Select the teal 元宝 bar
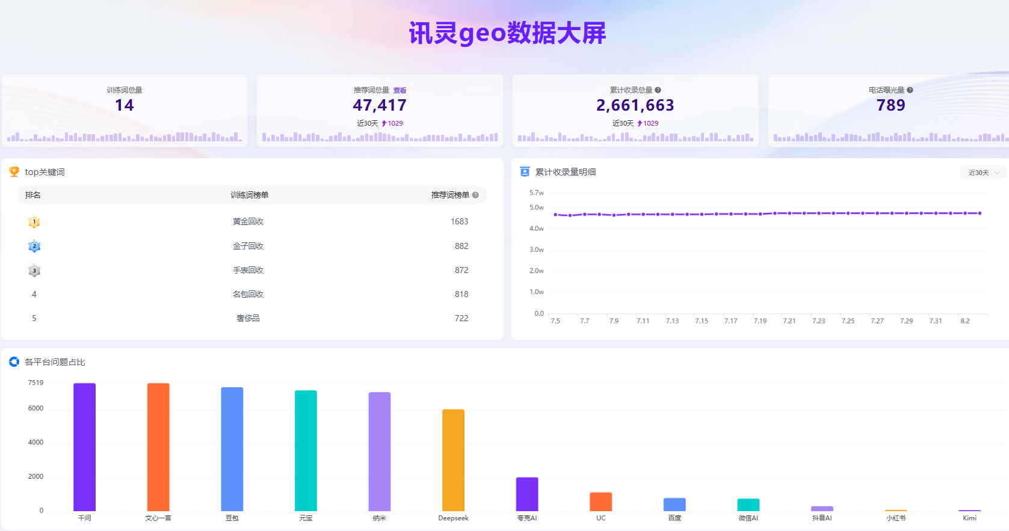This screenshot has width=1009, height=531. point(306,450)
